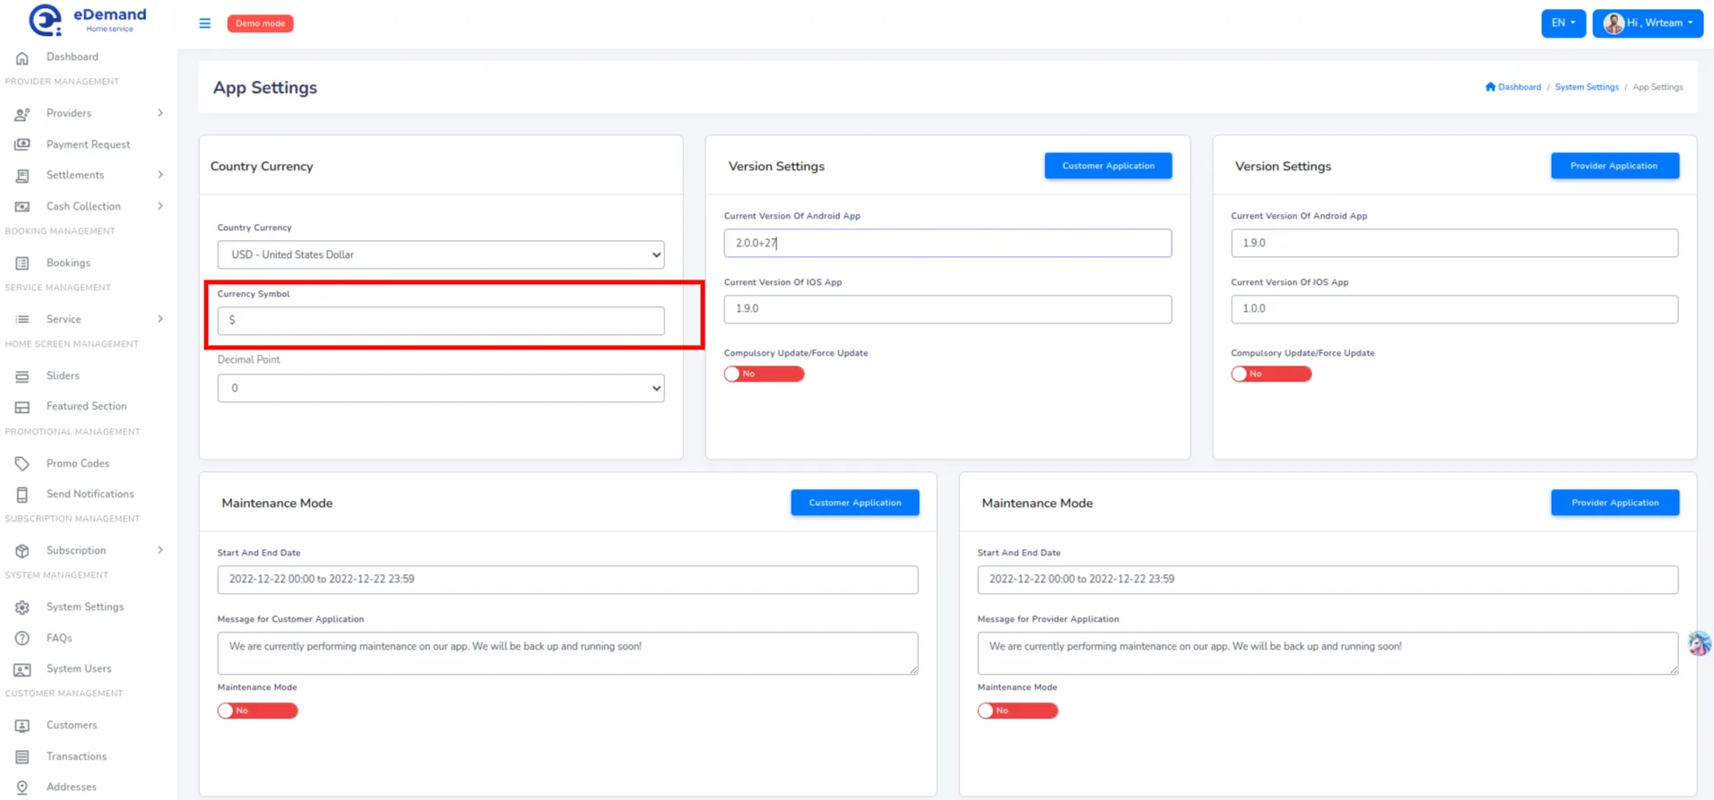Viewport: 1714px width, 800px height.
Task: Open Bookings via its sidebar icon
Action: click(22, 263)
